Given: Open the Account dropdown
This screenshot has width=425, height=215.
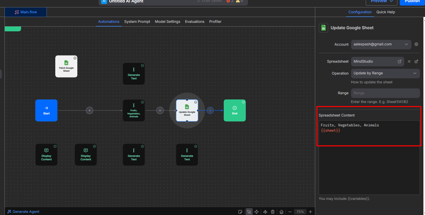Looking at the screenshot, I should pyautogui.click(x=381, y=45).
